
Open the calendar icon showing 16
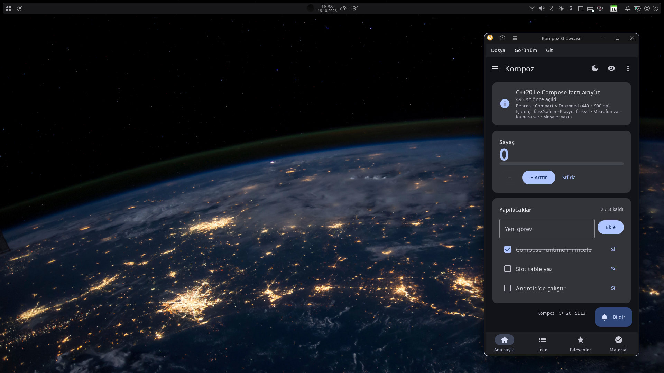614,8
